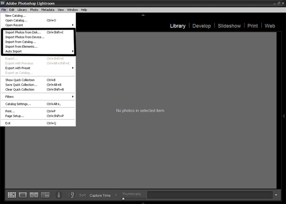Expand Export with Preset submenu

pos(38,68)
